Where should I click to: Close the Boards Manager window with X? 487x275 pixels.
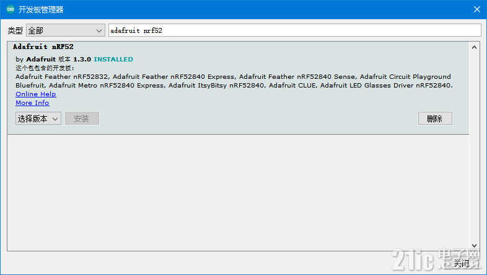point(477,9)
